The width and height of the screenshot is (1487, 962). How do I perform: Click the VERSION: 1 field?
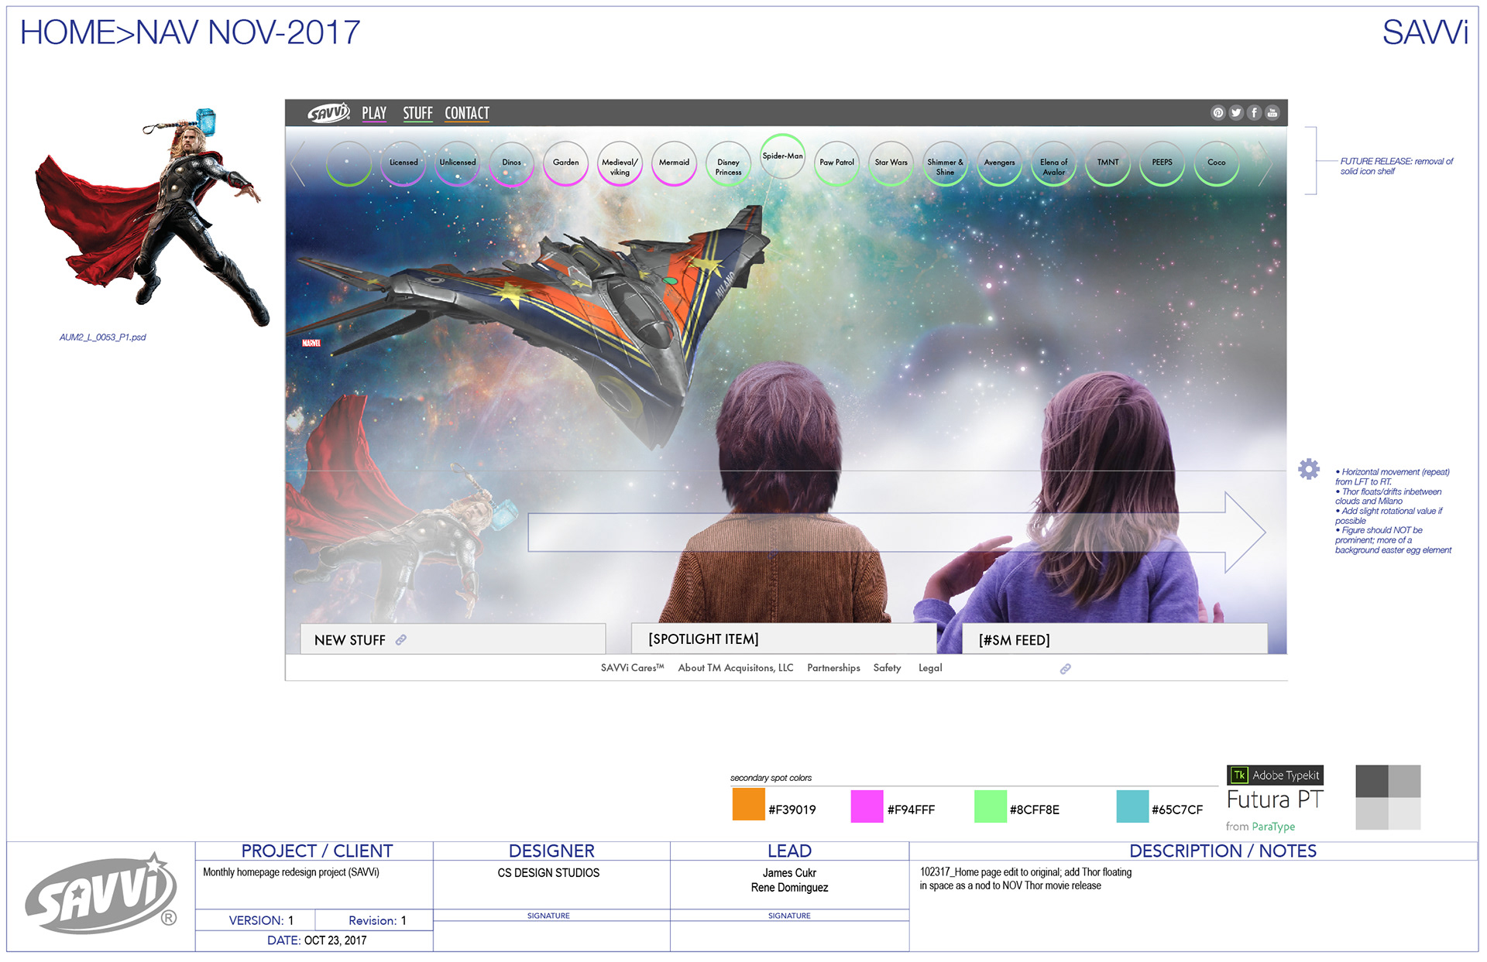261,920
